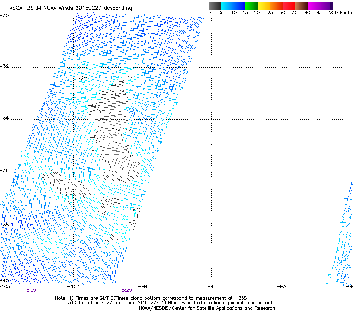This screenshot has width=354, height=311.
Task: Click the purple 15:20 time beside the -99 label
Action: click(125, 290)
